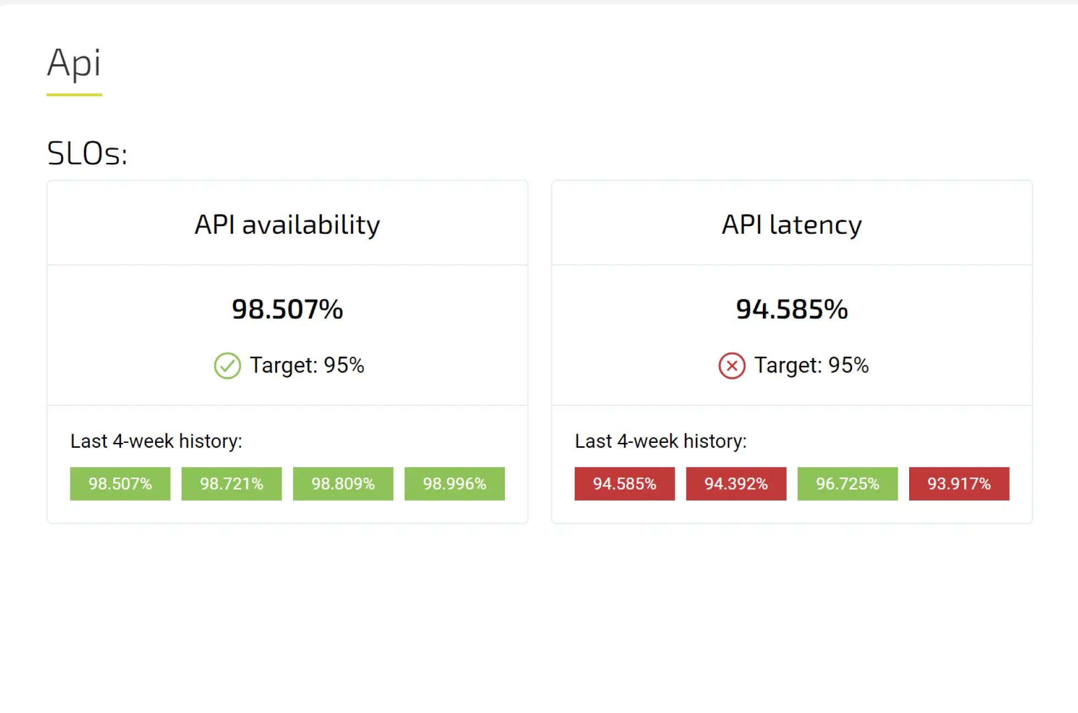This screenshot has width=1078, height=713.
Task: Click Target: 95% text in latency card
Action: (x=811, y=365)
